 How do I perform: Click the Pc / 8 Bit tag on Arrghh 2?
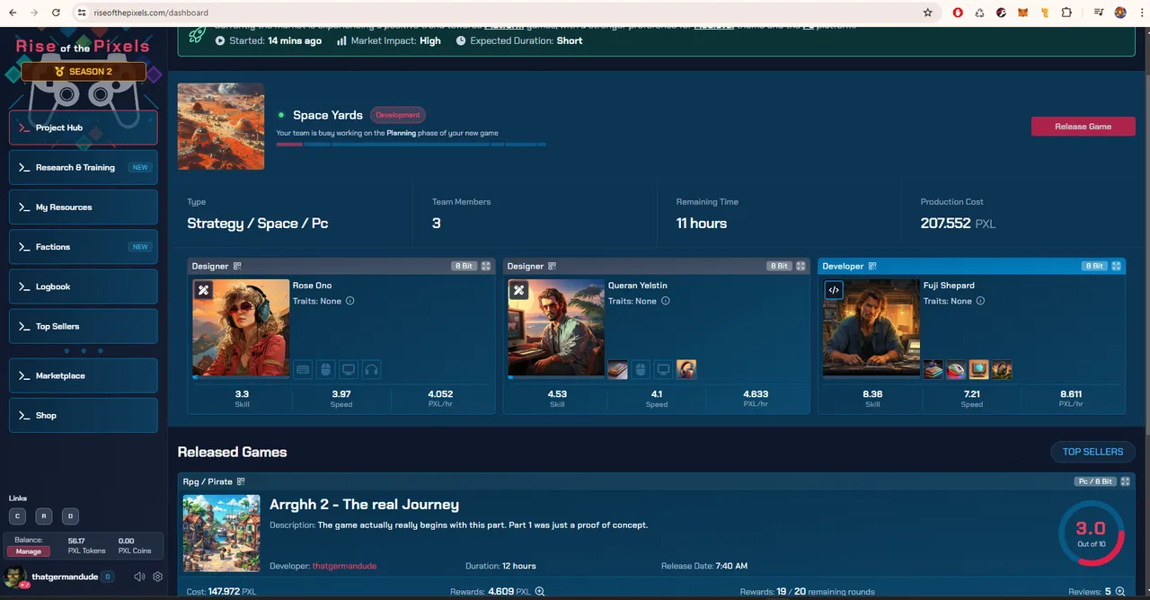1096,481
